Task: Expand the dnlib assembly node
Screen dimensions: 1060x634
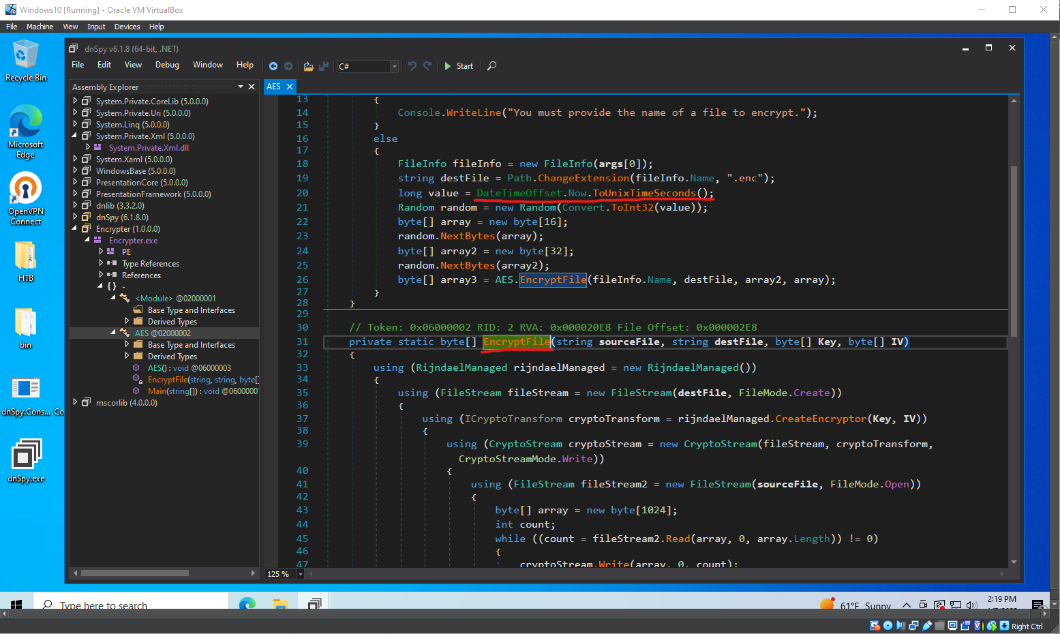Action: tap(75, 205)
